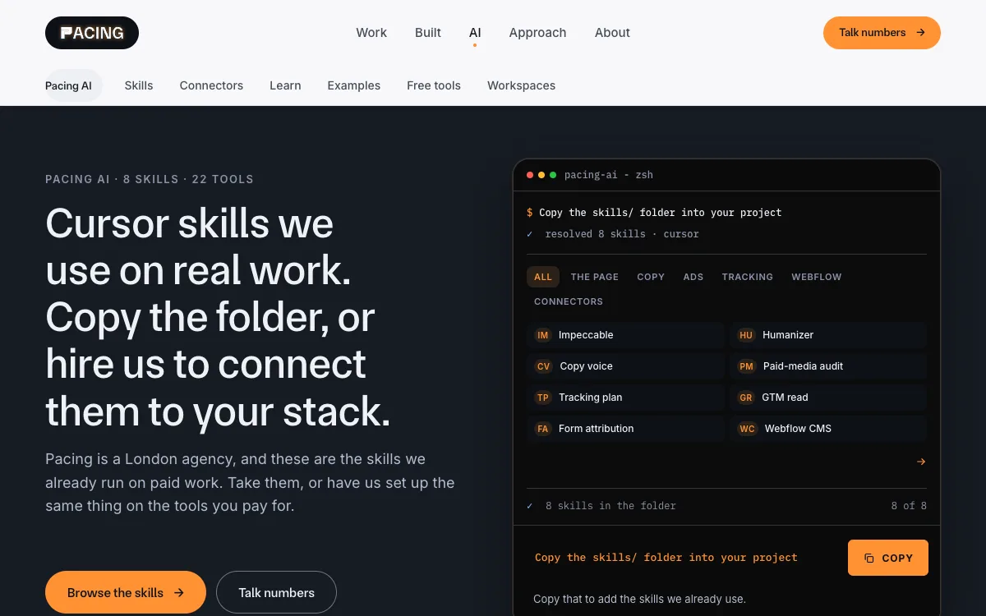Open the GTM read skill
Viewport: 986px width, 616px height.
point(828,398)
